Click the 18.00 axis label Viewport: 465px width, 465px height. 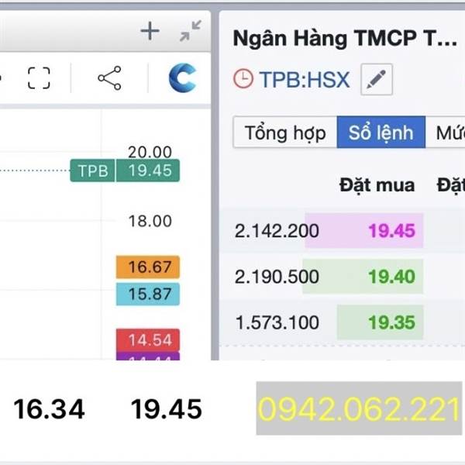(x=150, y=221)
